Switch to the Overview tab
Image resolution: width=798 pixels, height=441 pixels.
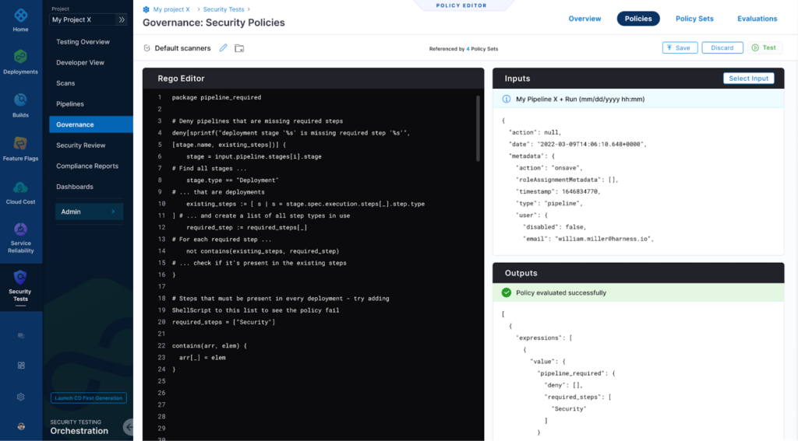point(584,19)
